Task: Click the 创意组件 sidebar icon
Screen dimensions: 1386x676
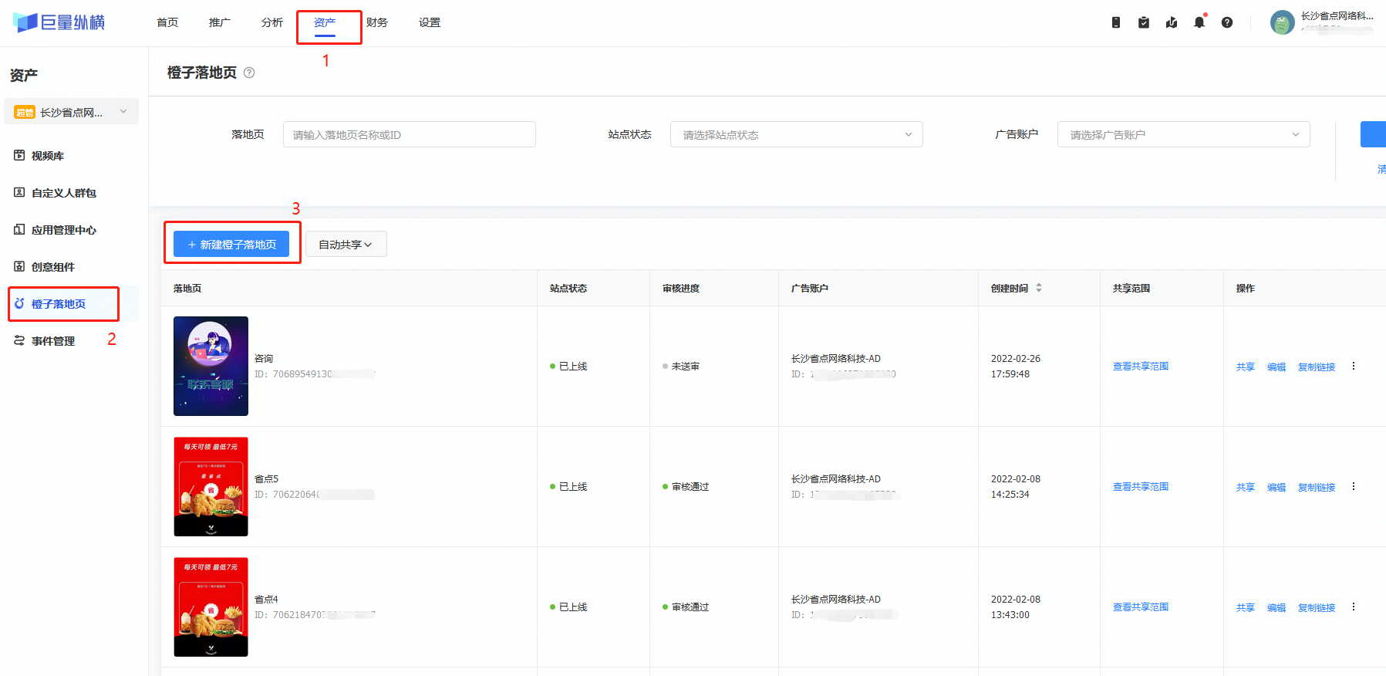Action: [x=19, y=266]
